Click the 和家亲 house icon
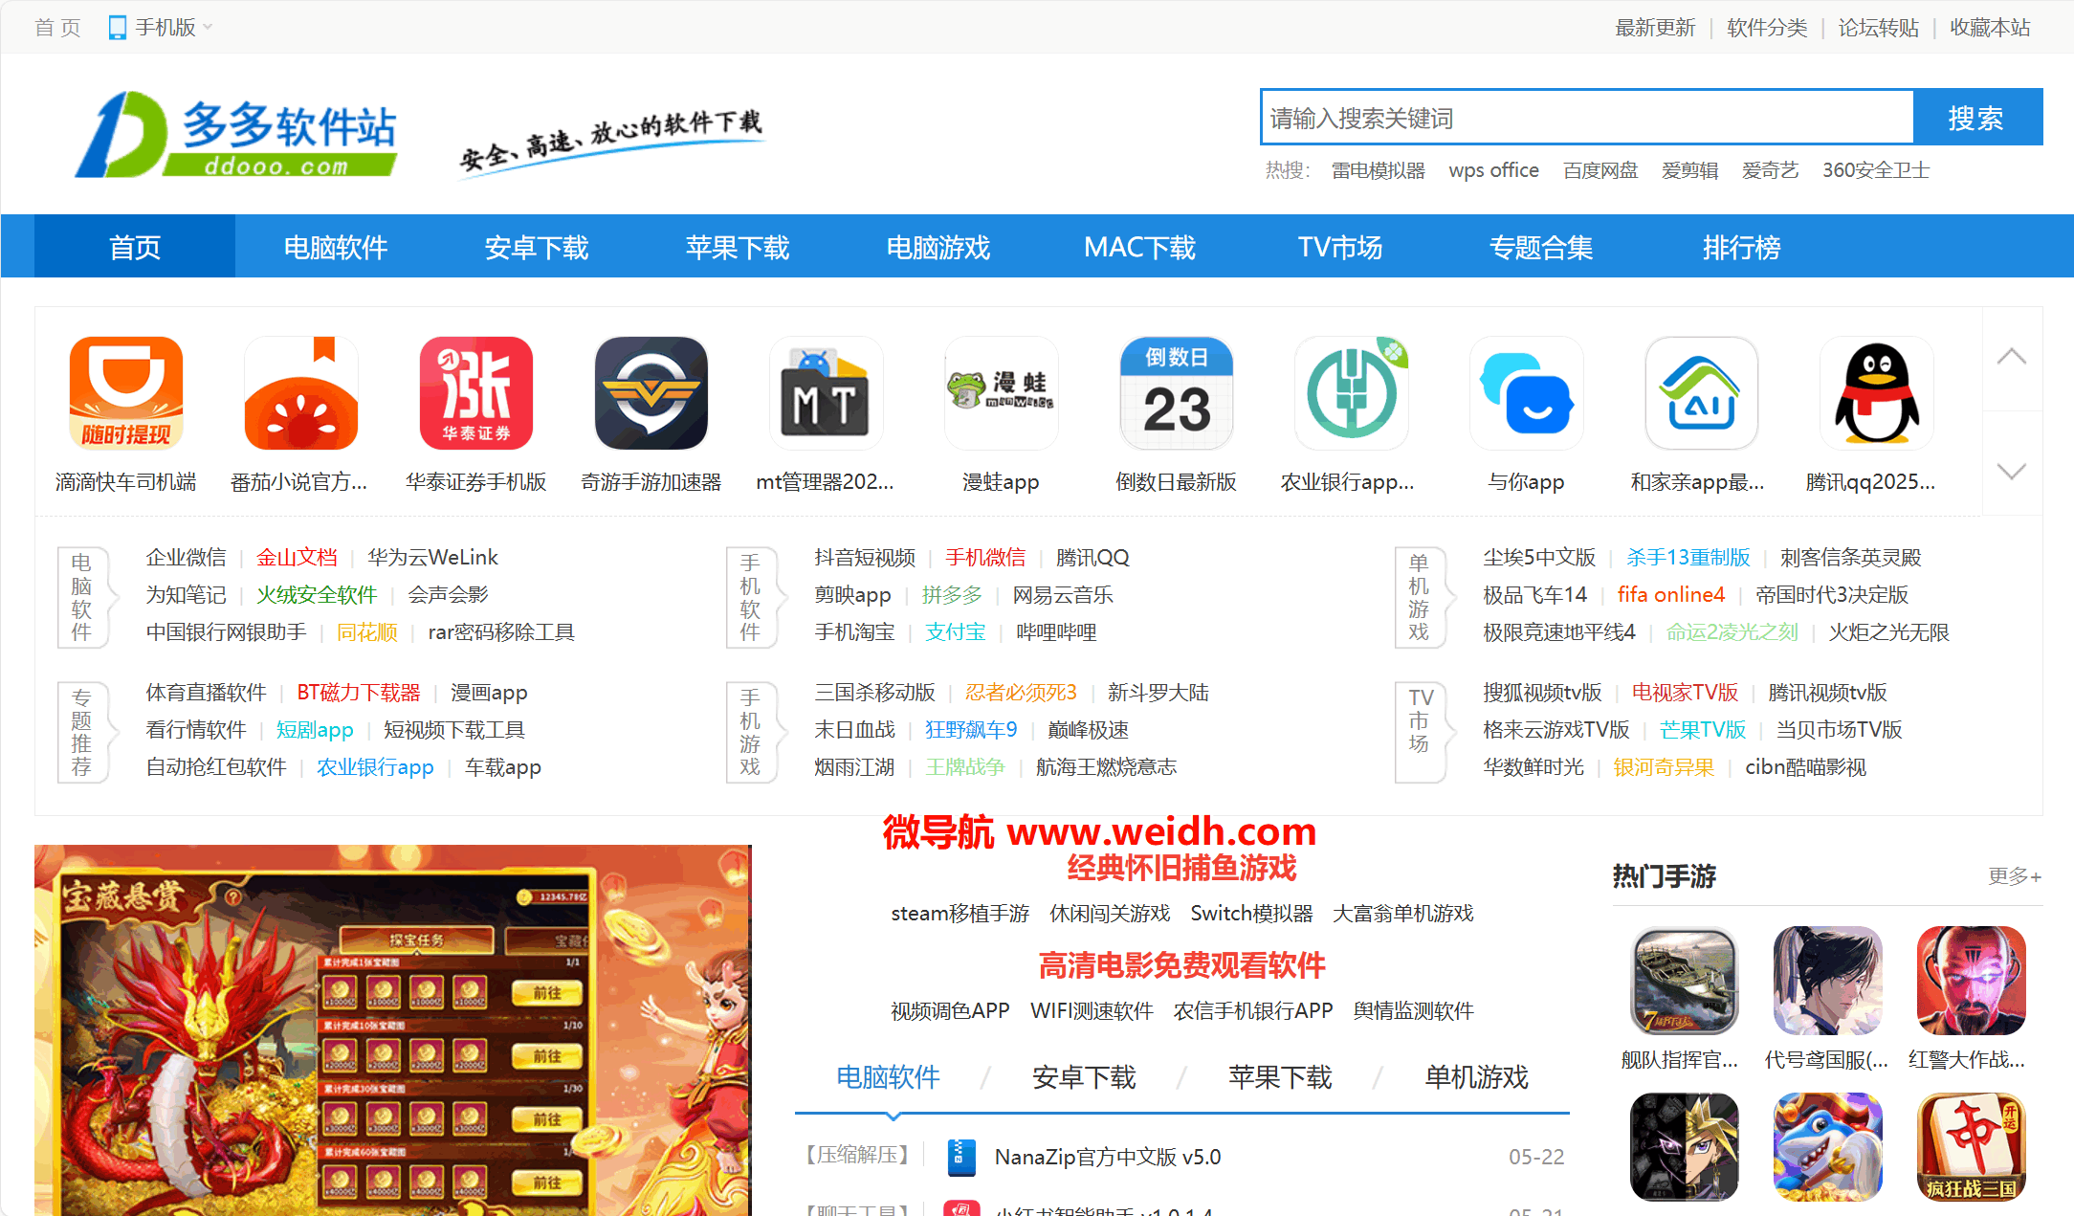The image size is (2074, 1216). coord(1701,393)
